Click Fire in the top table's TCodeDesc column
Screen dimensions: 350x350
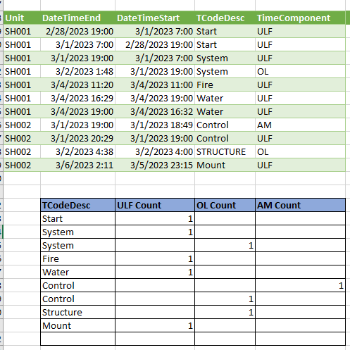[x=225, y=85]
